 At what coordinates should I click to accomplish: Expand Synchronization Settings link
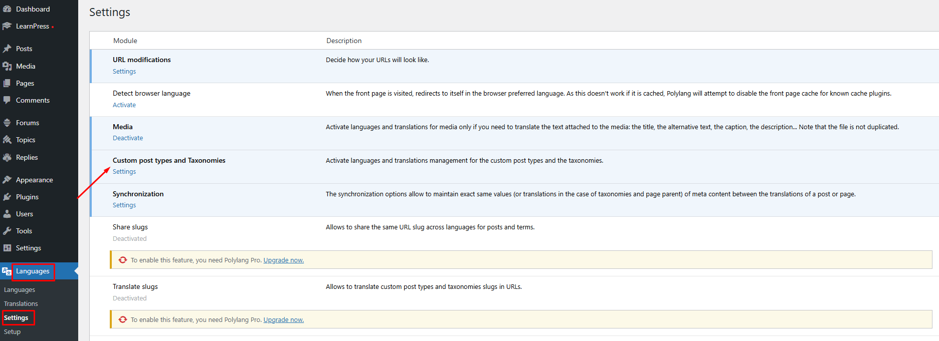(x=124, y=205)
